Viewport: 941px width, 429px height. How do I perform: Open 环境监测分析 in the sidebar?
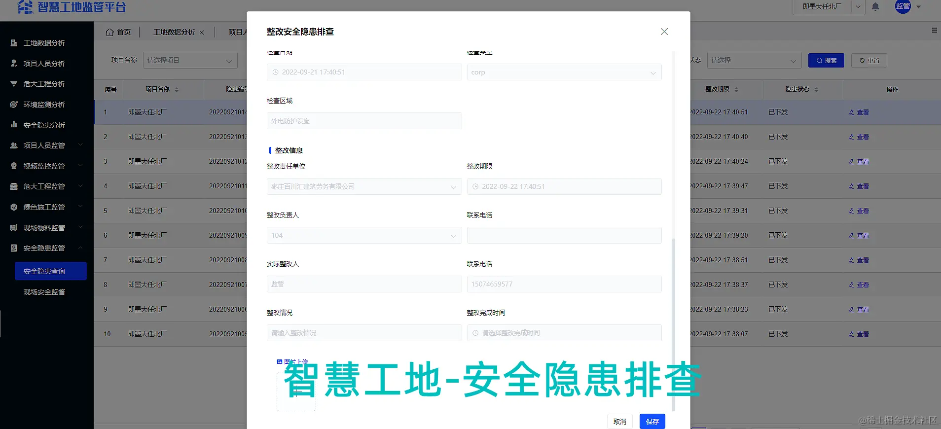[44, 105]
